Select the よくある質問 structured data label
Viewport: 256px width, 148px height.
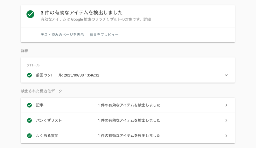click(x=47, y=136)
